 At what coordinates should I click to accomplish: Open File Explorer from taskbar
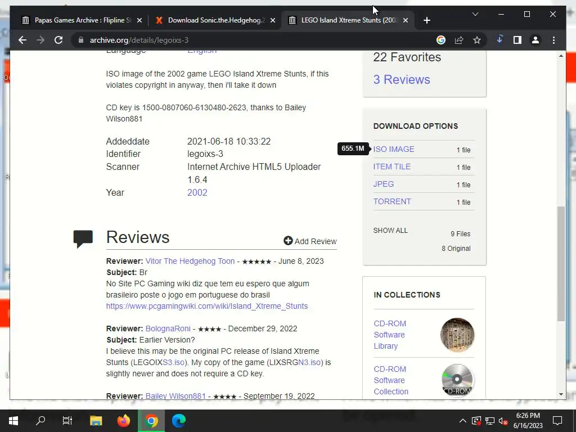pos(96,421)
